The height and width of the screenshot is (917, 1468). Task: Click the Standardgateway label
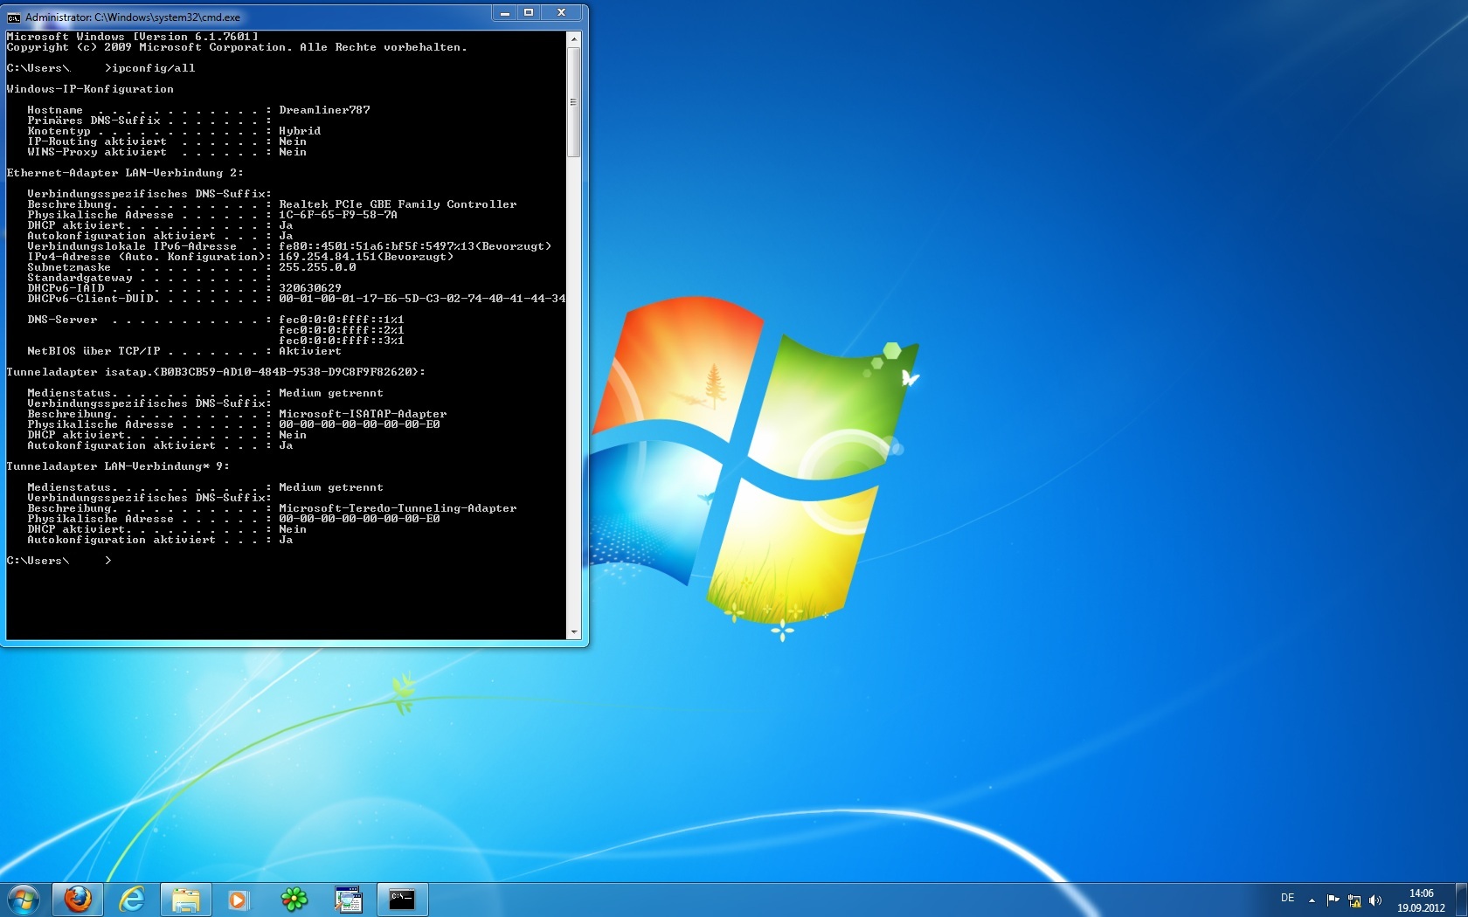coord(80,278)
